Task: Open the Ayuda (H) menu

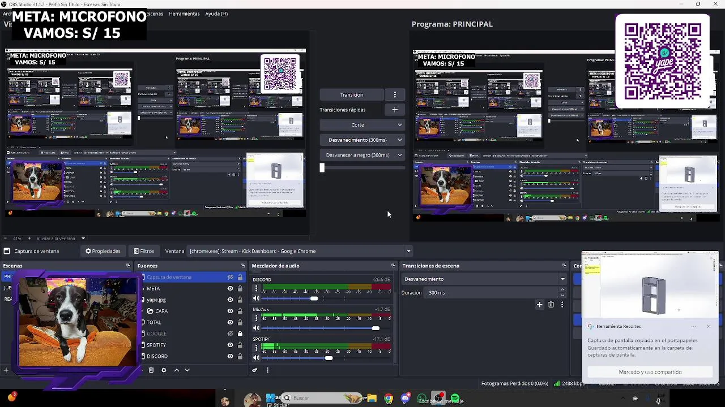Action: click(x=216, y=14)
